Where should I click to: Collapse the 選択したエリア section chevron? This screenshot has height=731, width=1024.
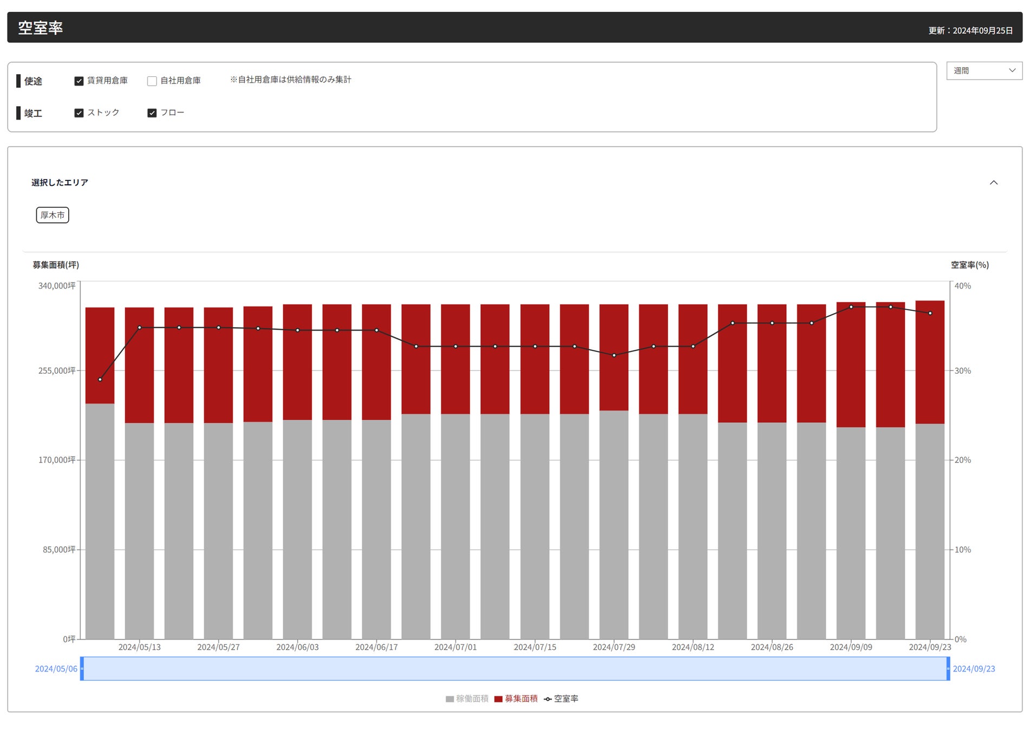(x=994, y=182)
